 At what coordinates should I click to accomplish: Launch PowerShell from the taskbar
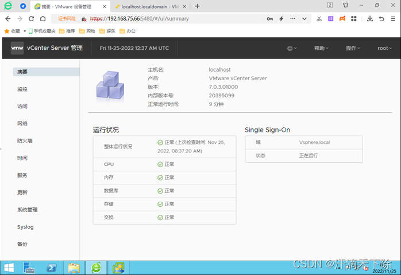tap(51, 268)
